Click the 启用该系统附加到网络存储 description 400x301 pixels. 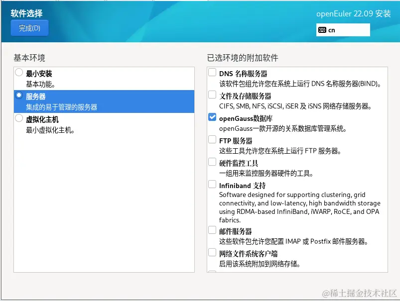click(260, 264)
